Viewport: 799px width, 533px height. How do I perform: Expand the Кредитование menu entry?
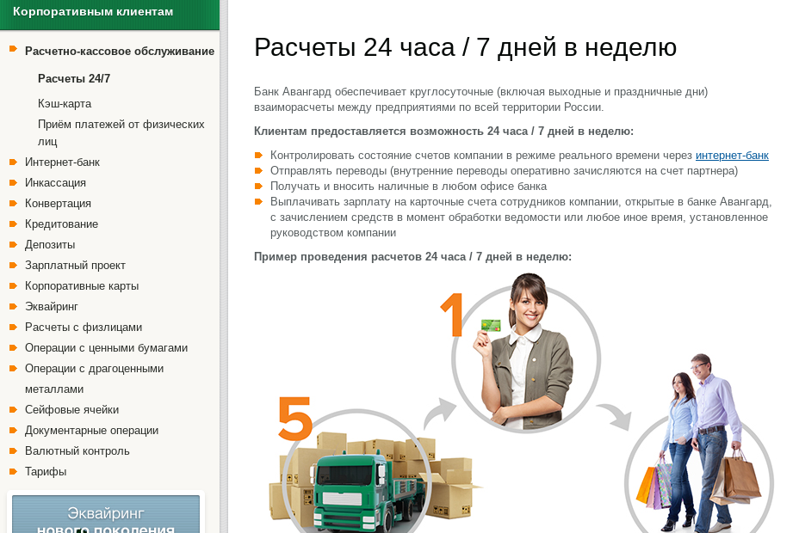[x=61, y=224]
